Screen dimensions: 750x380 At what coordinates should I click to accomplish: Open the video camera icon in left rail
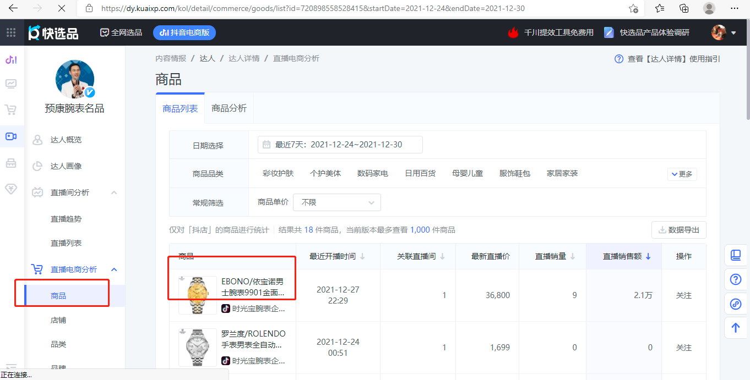coord(11,136)
